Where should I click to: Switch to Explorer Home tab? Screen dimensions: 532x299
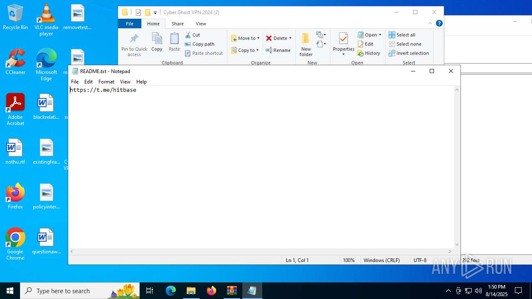[153, 24]
